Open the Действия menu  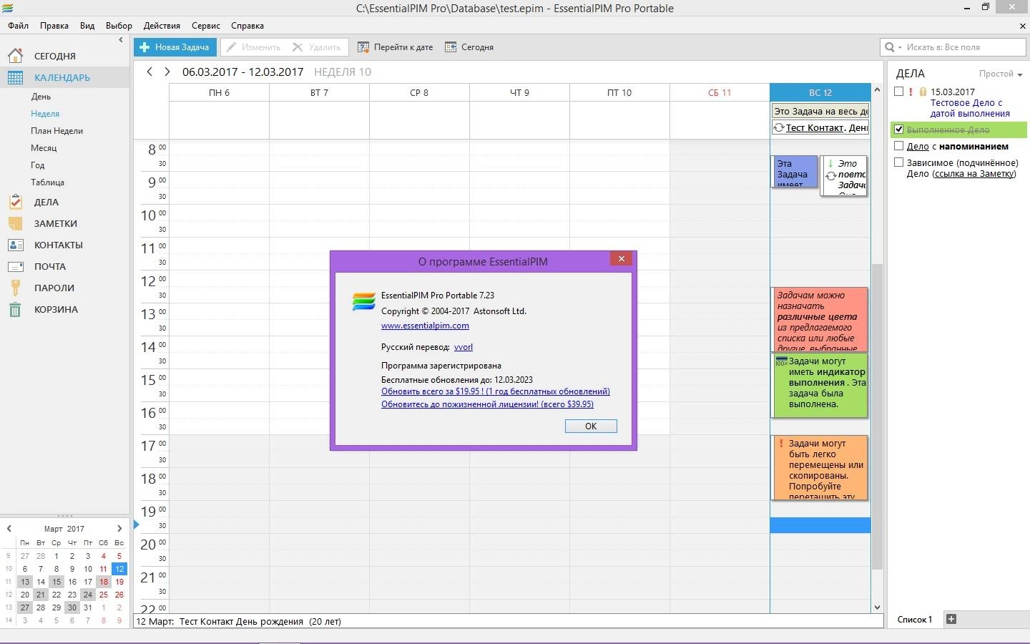(162, 26)
